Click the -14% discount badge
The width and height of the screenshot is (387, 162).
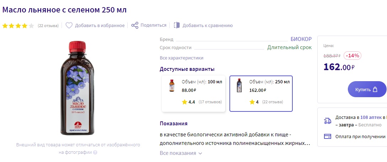(352, 56)
